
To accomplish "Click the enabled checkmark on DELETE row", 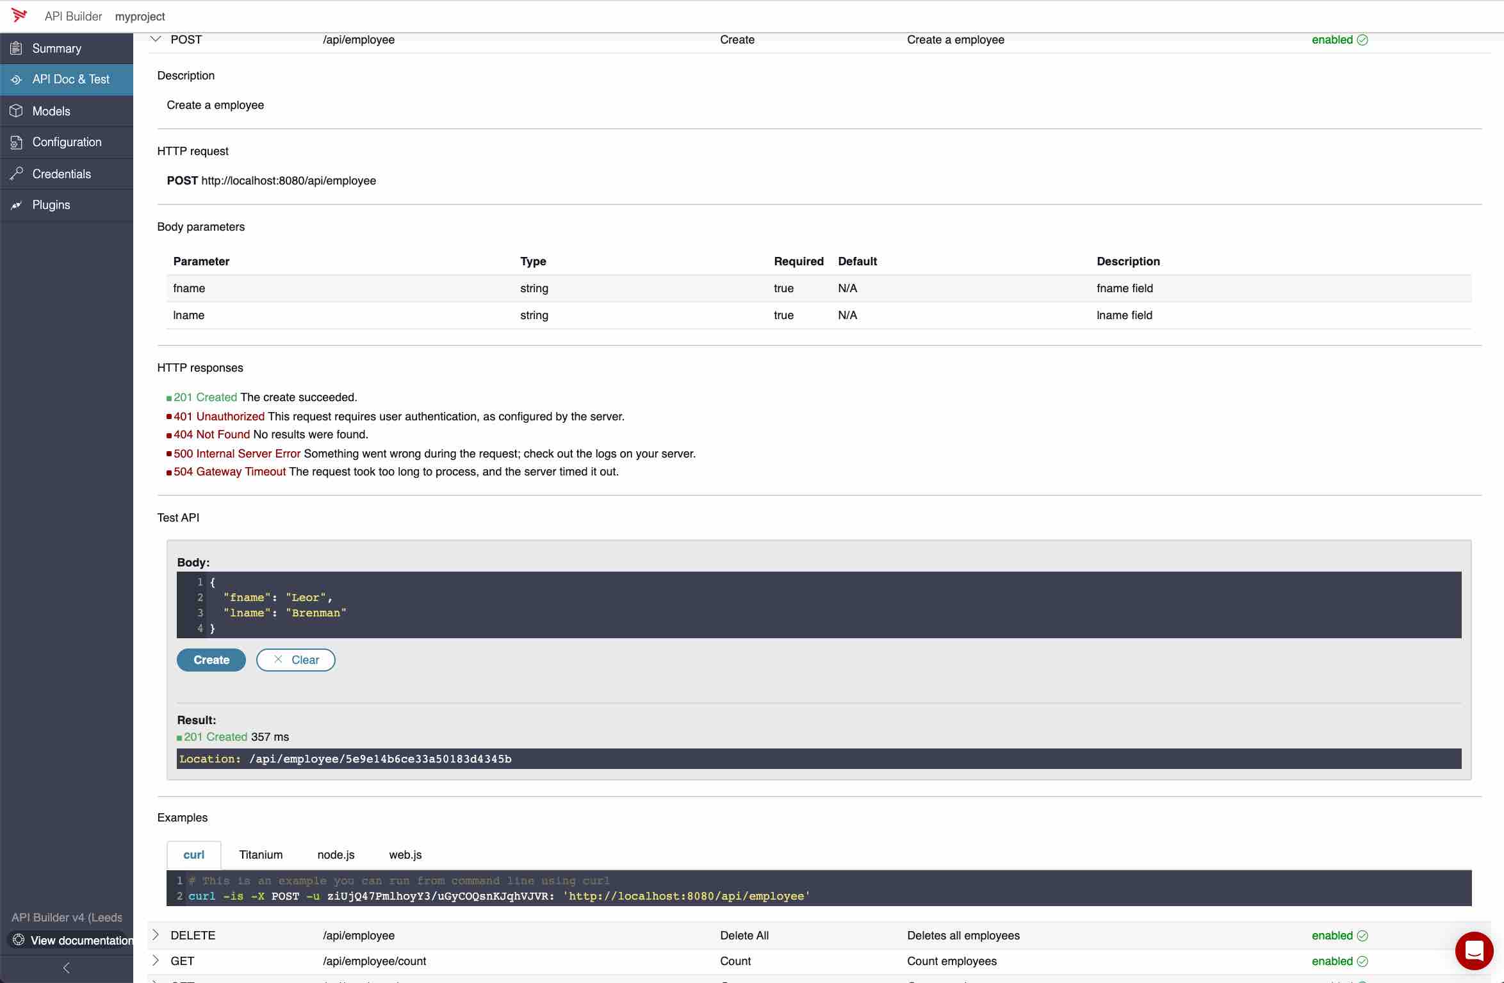I will 1362,936.
